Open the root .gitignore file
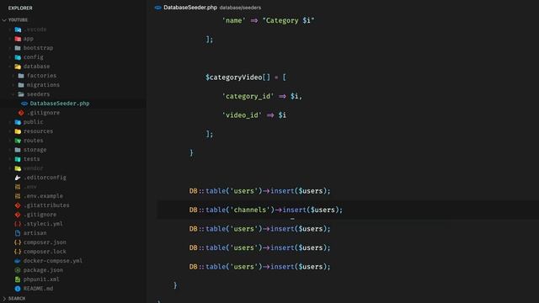The image size is (539, 303). 40,215
